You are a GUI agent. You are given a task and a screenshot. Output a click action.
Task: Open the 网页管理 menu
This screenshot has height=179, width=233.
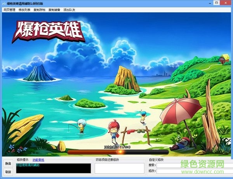coord(9,9)
